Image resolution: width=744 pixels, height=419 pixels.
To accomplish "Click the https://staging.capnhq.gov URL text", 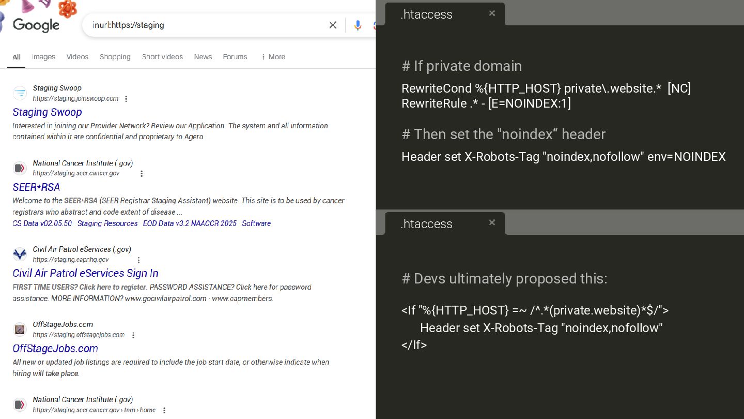I will (x=71, y=260).
